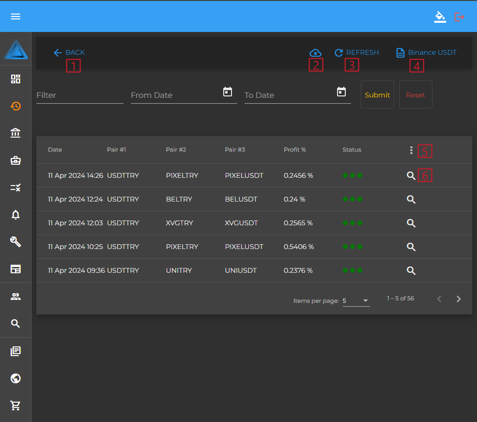Image resolution: width=477 pixels, height=422 pixels.
Task: Open the To Date calendar picker
Action: pyautogui.click(x=341, y=92)
